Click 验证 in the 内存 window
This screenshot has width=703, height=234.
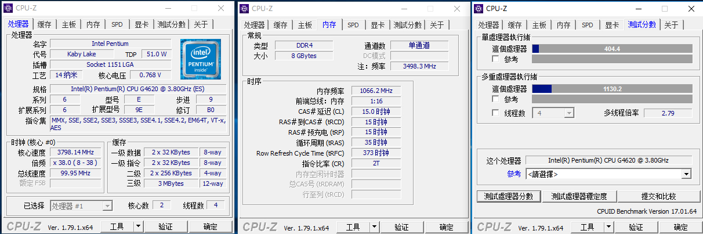(401, 226)
